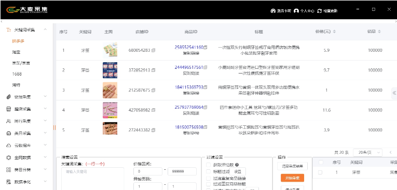Click the double-chevron collapse tab at right edge
397x190 pixels.
tap(394, 93)
